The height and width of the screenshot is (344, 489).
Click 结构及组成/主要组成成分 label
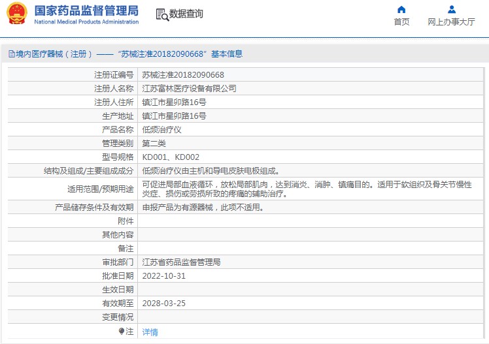[88, 171]
